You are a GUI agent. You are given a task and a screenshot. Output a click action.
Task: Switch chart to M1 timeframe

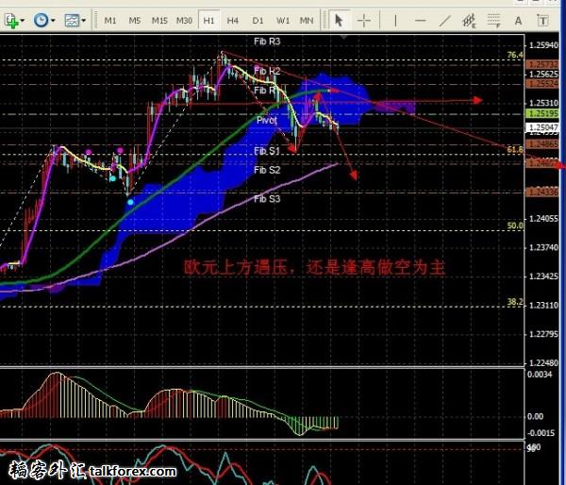(110, 21)
